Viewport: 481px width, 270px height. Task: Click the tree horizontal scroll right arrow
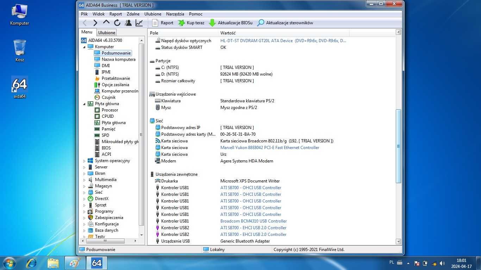(x=136, y=241)
